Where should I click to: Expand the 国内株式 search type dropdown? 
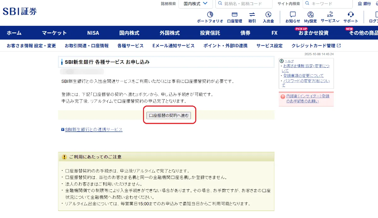click(196, 4)
